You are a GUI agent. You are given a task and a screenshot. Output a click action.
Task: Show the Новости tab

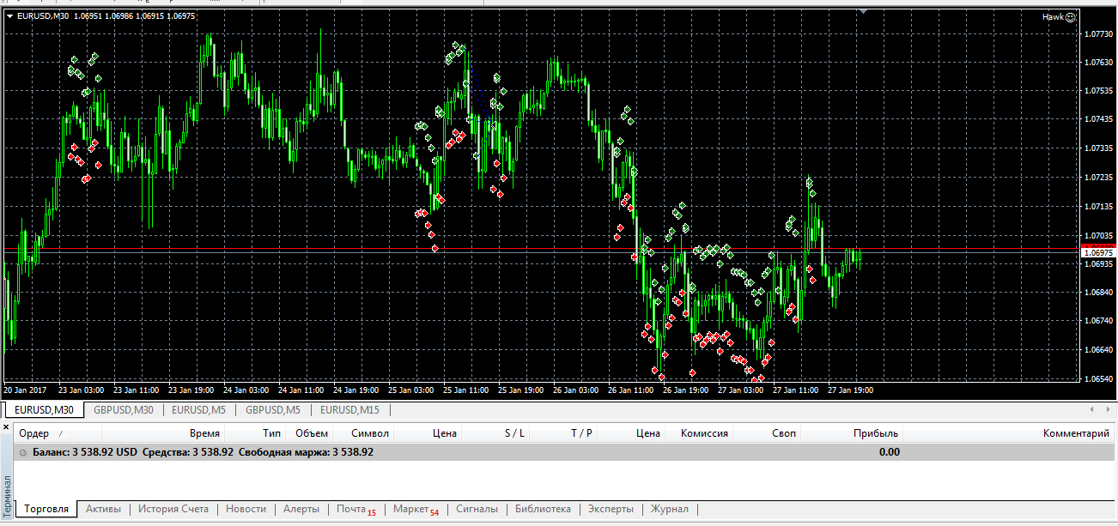point(246,509)
